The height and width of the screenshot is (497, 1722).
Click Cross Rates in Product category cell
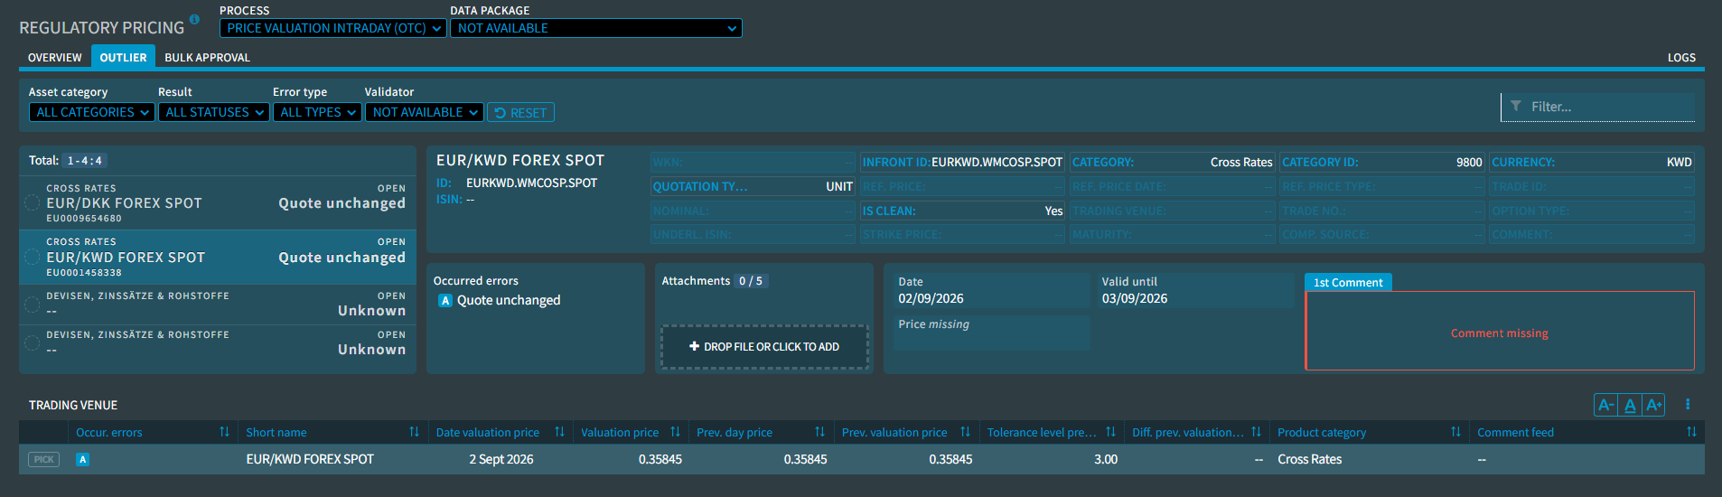1309,459
